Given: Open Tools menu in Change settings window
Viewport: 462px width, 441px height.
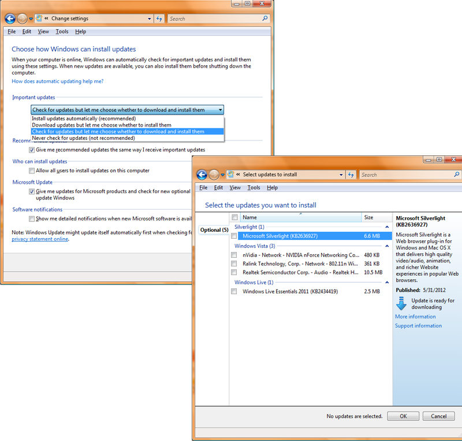Looking at the screenshot, I should click(x=62, y=32).
